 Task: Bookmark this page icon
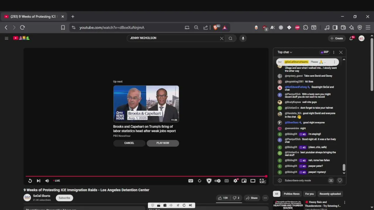point(63,27)
